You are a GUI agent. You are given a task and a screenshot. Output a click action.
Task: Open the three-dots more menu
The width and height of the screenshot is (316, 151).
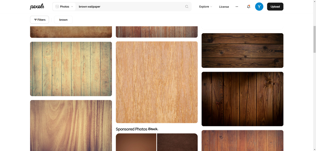point(237,7)
